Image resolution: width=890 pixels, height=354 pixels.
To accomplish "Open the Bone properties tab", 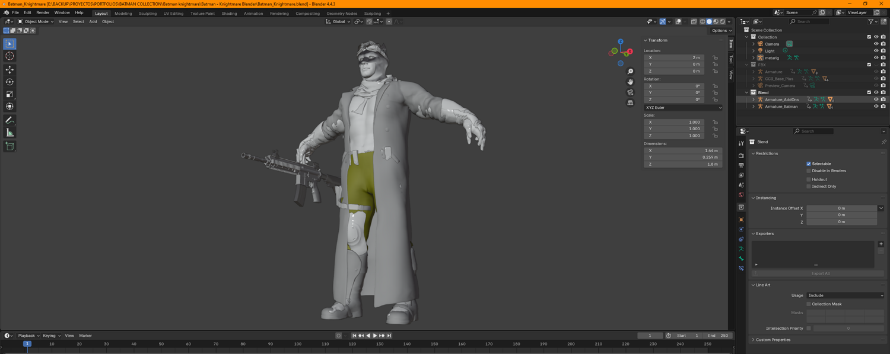I will [741, 259].
